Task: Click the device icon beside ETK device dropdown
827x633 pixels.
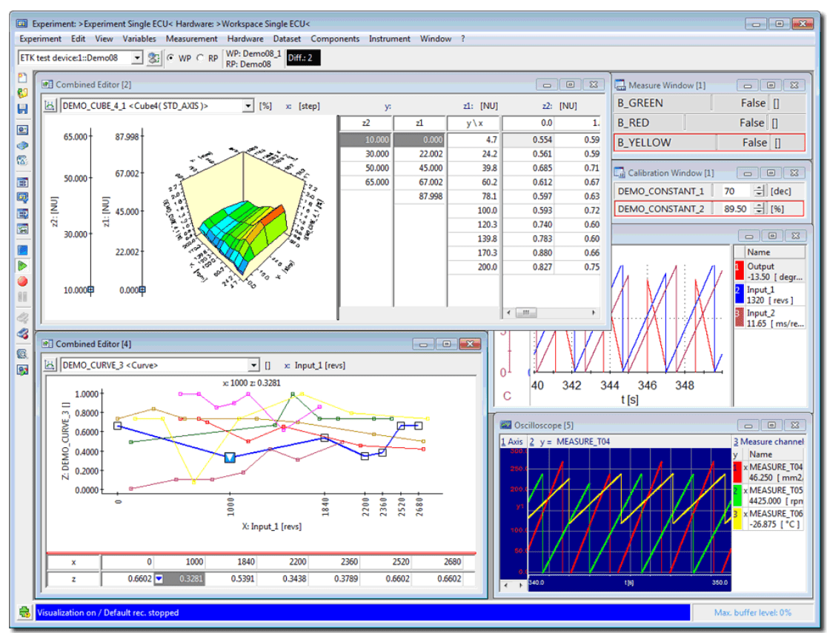Action: pos(154,58)
